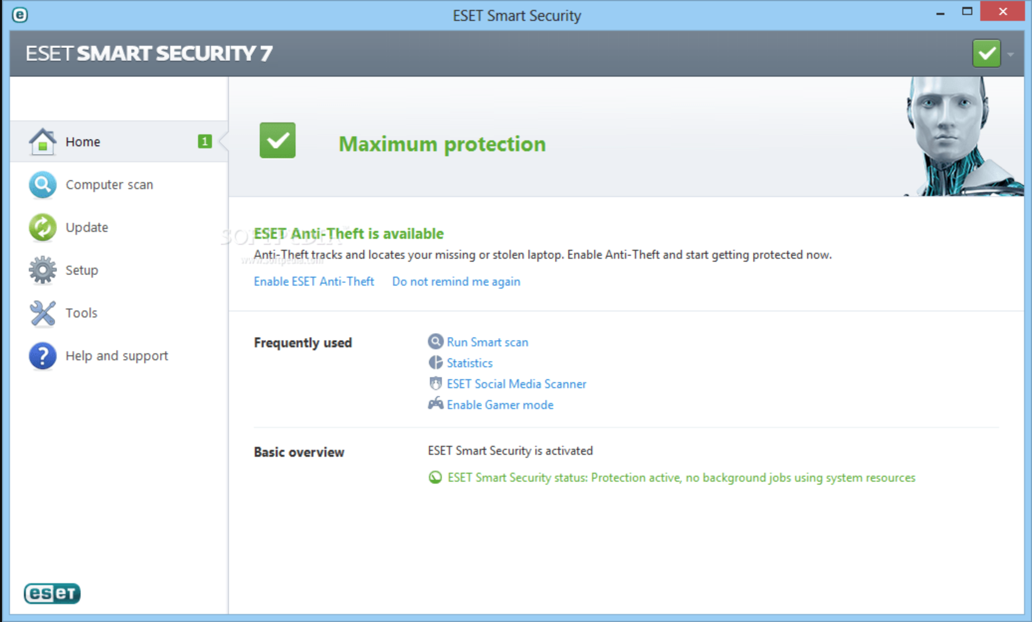The image size is (1032, 622).
Task: Select Do not remind me again
Action: coord(457,281)
